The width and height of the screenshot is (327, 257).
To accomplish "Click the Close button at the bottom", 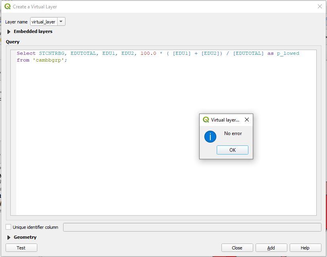I will pos(237,248).
